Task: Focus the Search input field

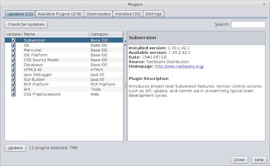Action: tap(248, 24)
